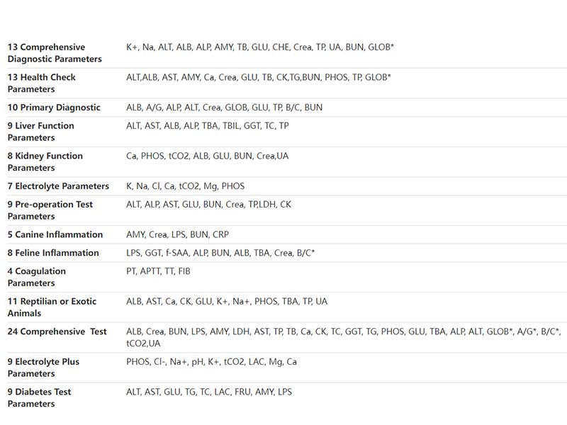Select the "4 Coagulation Parameters" heading

[37, 277]
